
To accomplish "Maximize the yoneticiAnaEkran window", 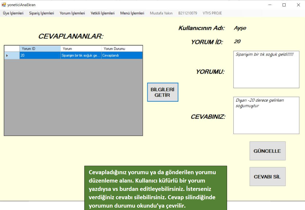I will tap(284, 5).
